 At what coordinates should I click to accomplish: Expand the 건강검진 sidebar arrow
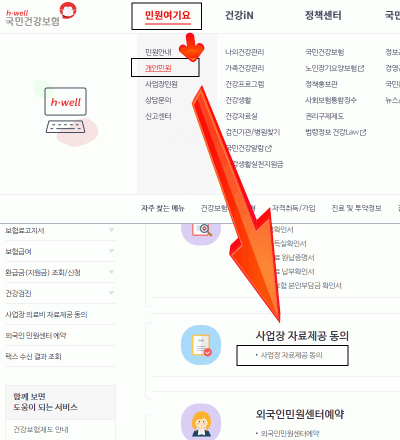pos(111,293)
